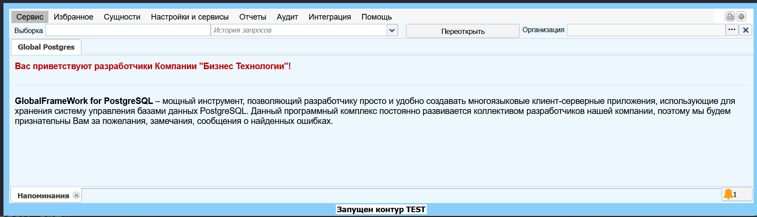The height and width of the screenshot is (217, 757).
Task: Open the Аудит menu
Action: (x=287, y=17)
